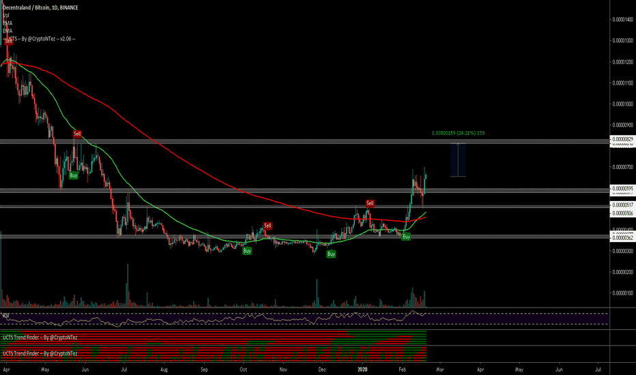Select the Buy marker in early February
Image resolution: width=636 pixels, height=375 pixels.
click(406, 237)
